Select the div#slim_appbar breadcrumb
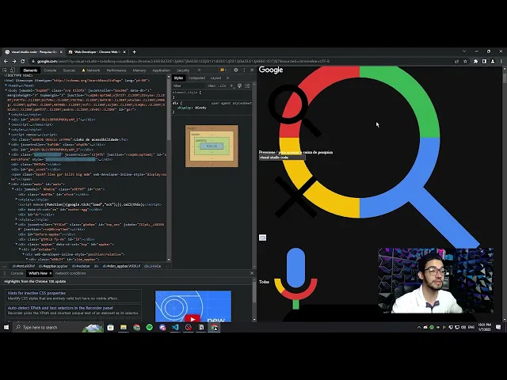 pyautogui.click(x=121, y=266)
